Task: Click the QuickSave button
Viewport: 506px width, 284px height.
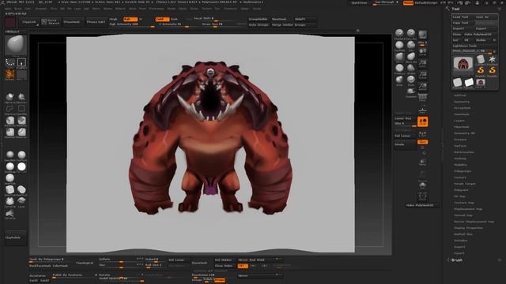Action: point(360,3)
